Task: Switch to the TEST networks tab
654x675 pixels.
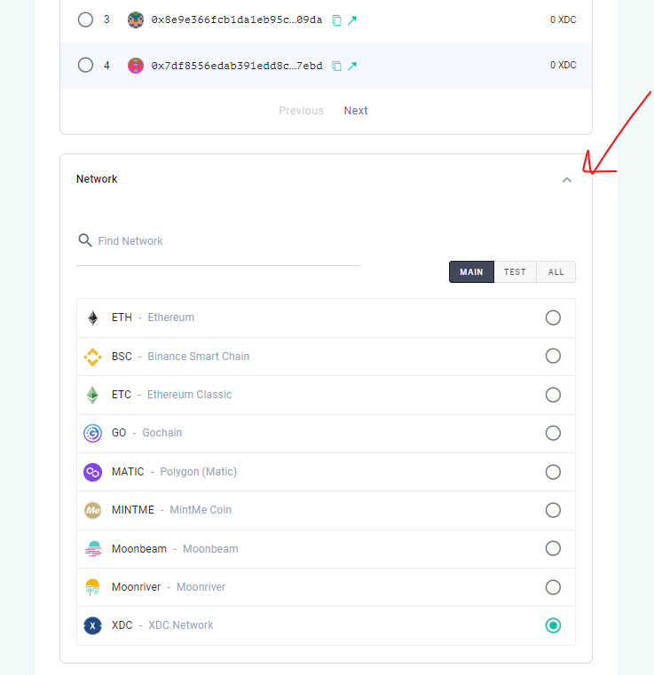Action: (515, 272)
